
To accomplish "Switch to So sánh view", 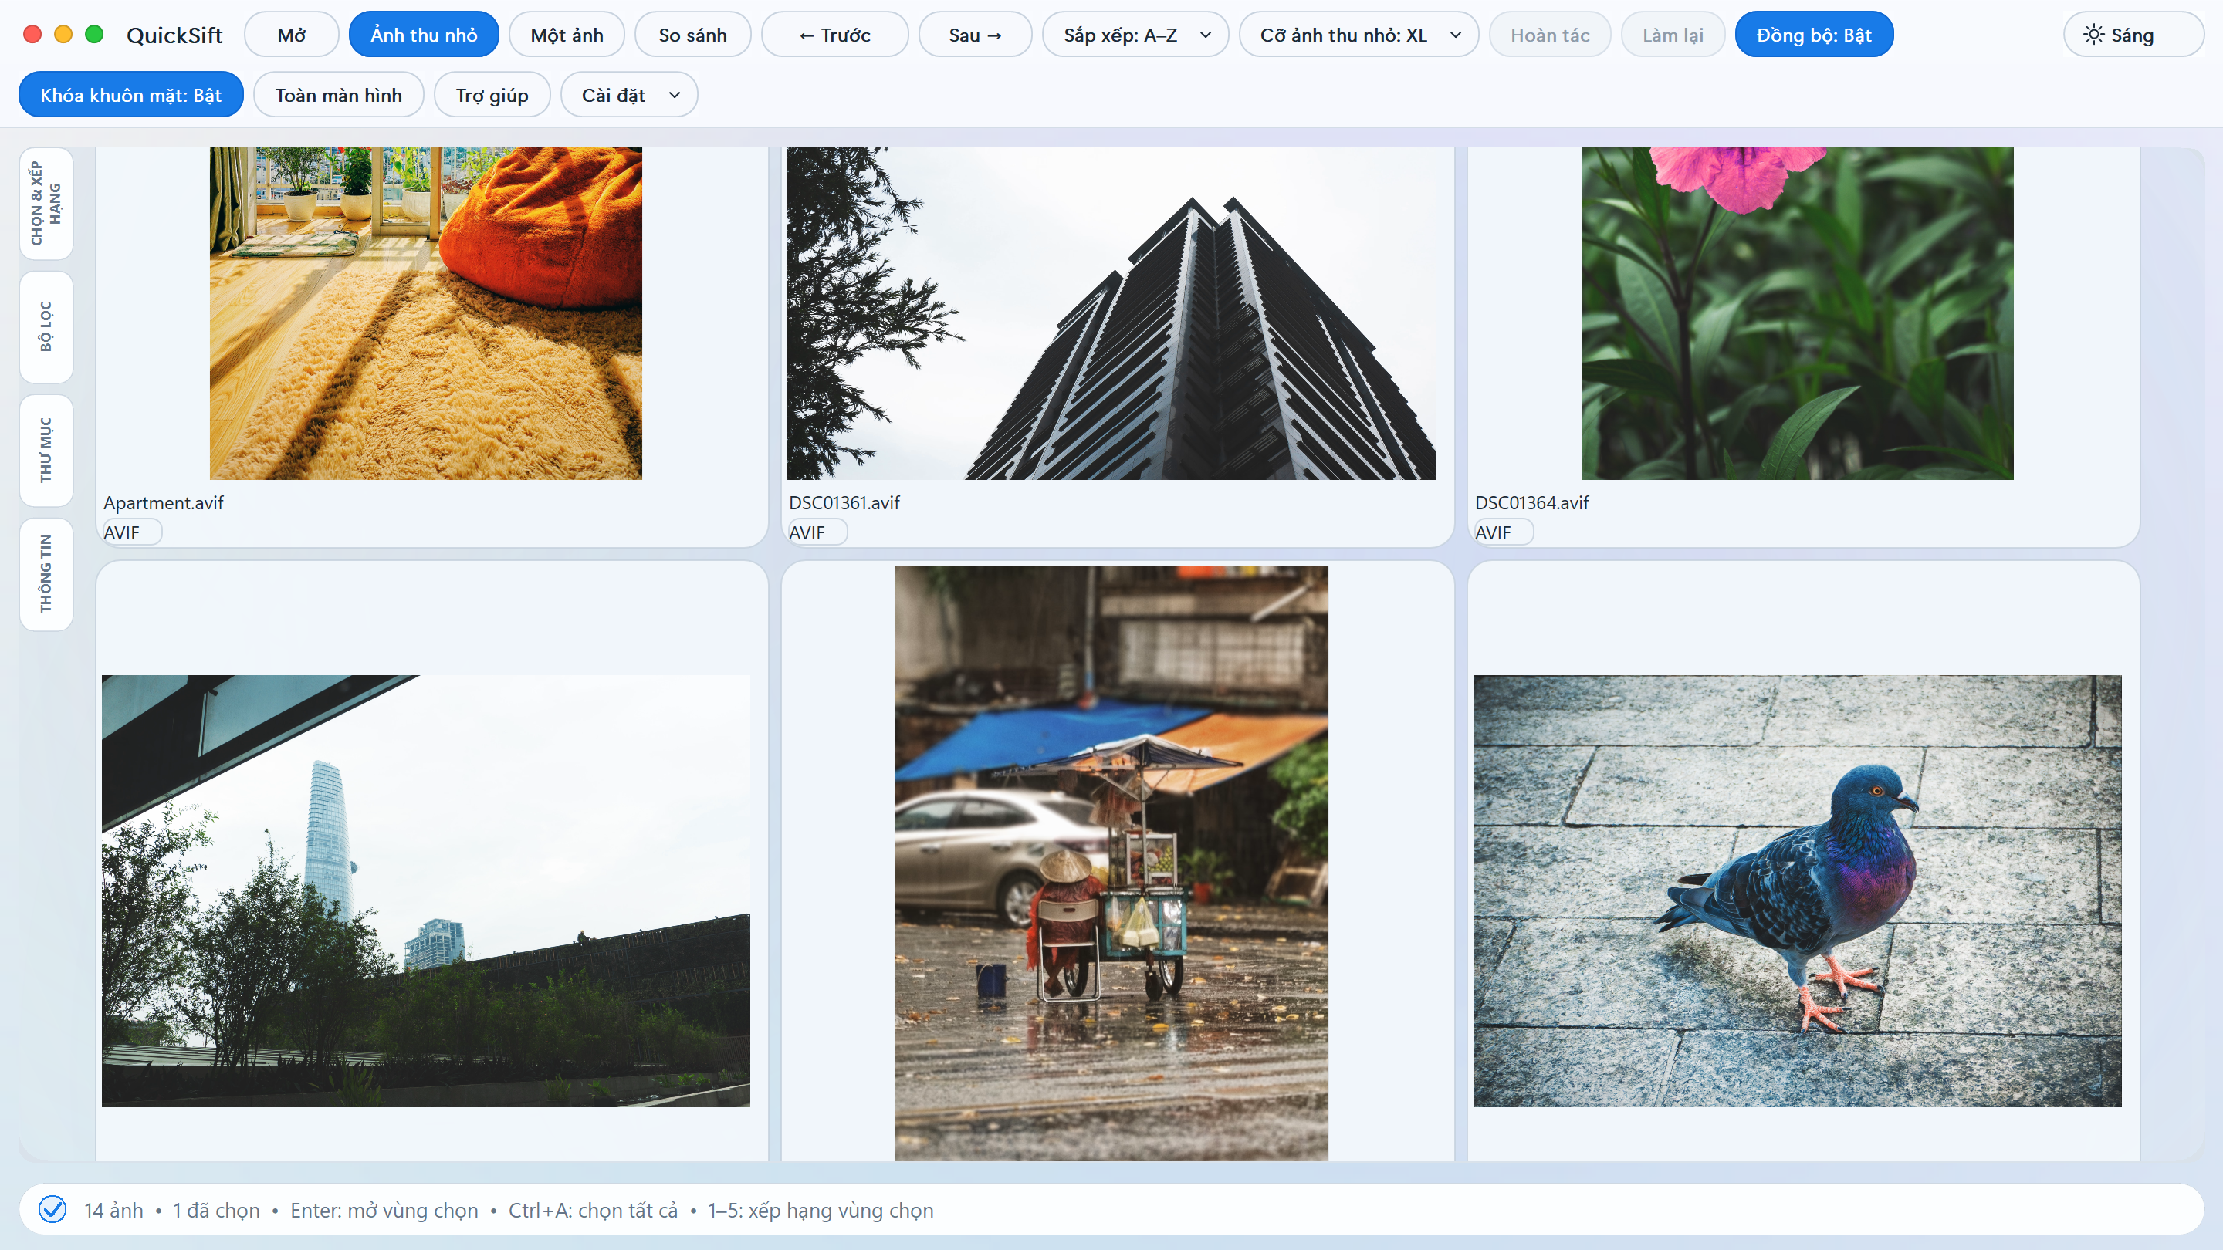I will pyautogui.click(x=693, y=35).
